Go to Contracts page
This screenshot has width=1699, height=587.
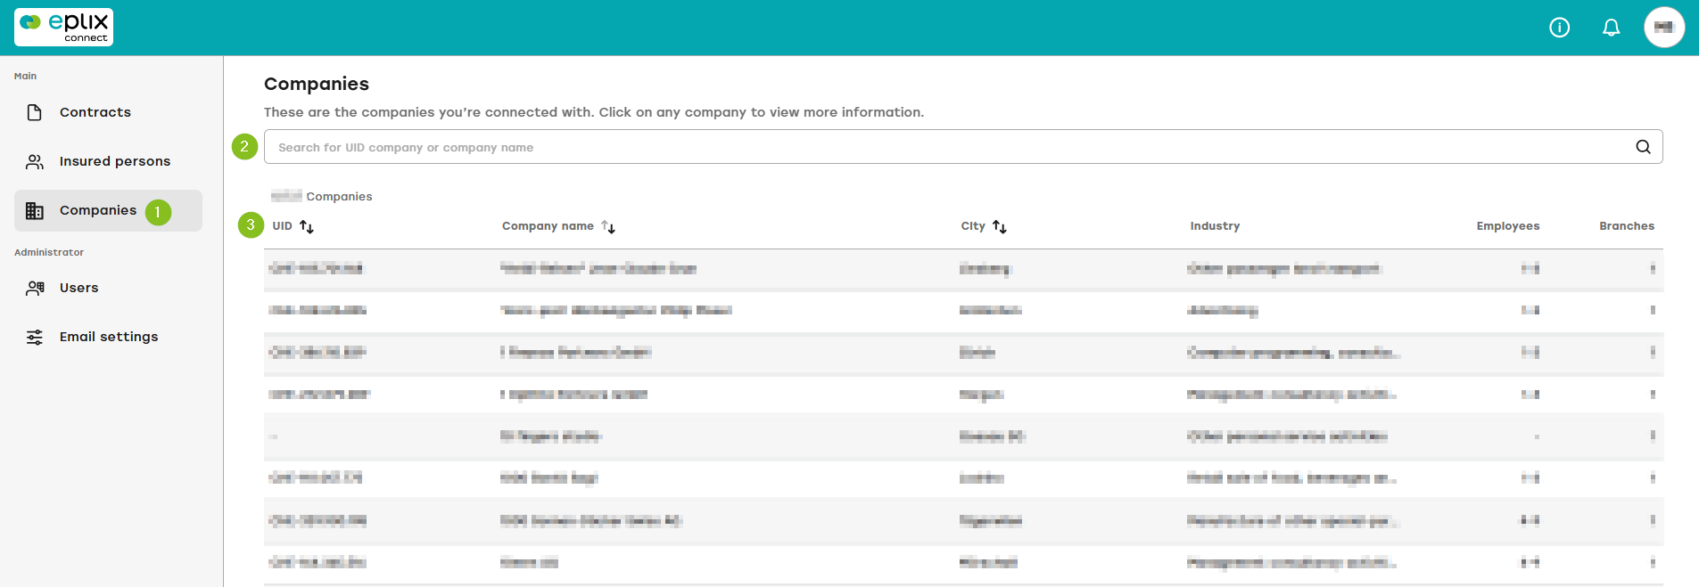[95, 112]
